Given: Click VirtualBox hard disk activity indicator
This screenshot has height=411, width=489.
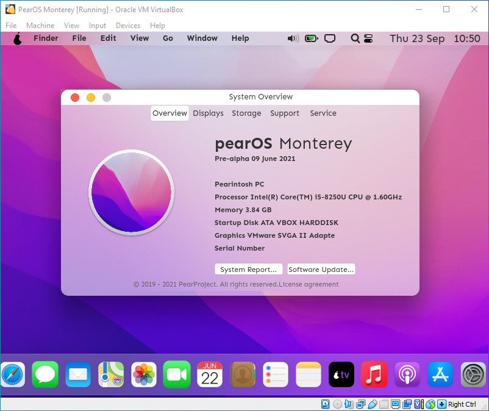Looking at the screenshot, I should 325,404.
